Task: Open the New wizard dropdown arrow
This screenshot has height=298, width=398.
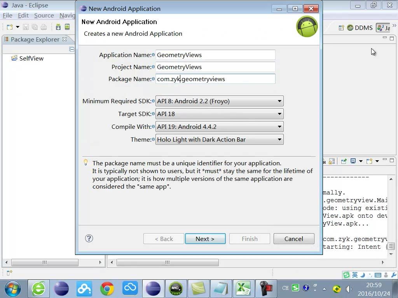Action: point(17,27)
